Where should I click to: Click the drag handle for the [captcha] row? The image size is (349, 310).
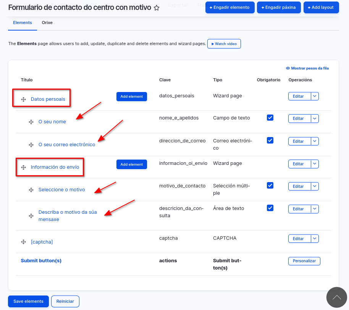(23, 242)
